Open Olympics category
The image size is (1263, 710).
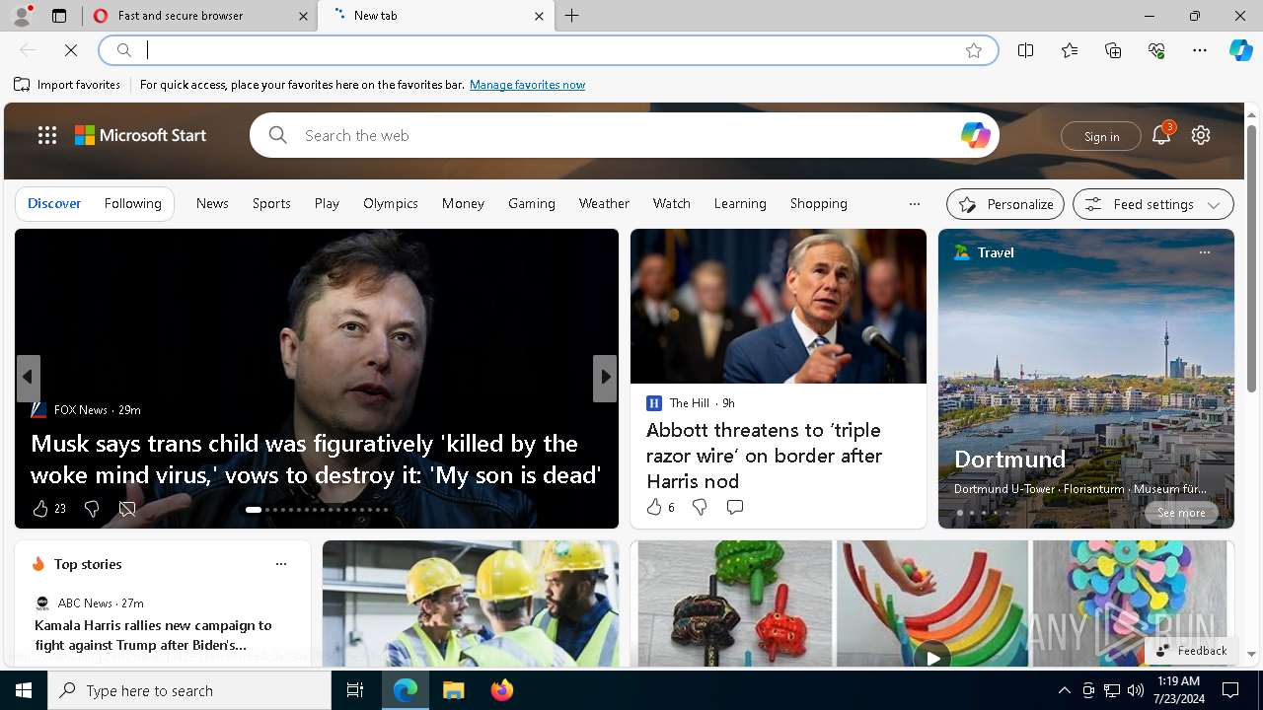click(x=391, y=203)
